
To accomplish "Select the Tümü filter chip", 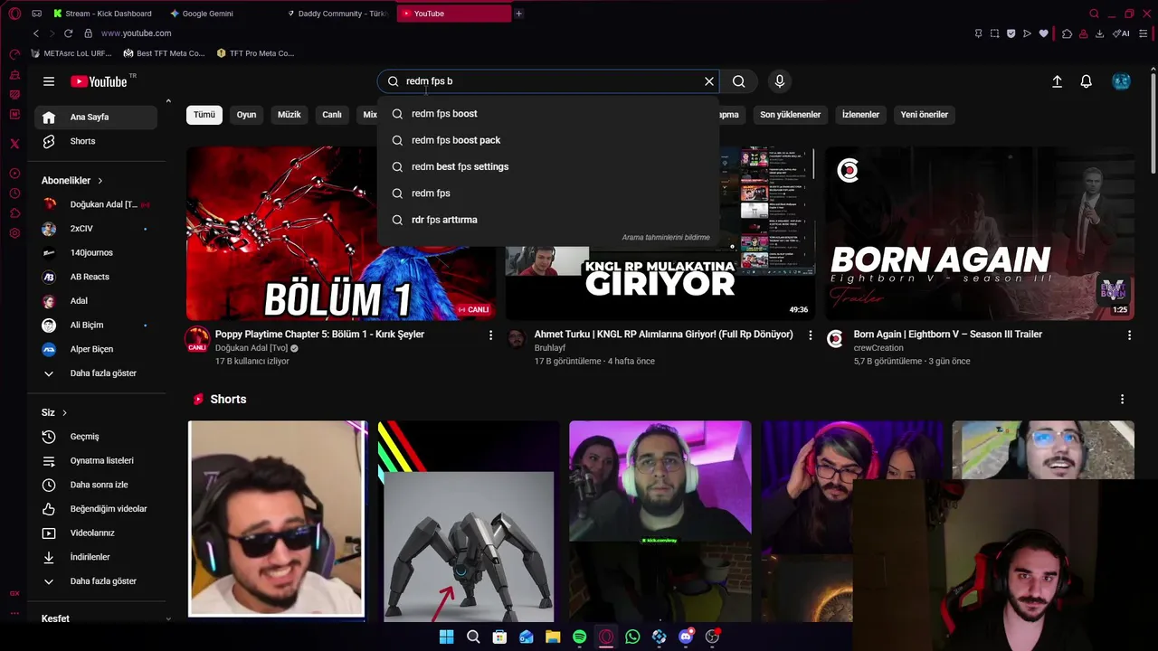I will point(204,115).
